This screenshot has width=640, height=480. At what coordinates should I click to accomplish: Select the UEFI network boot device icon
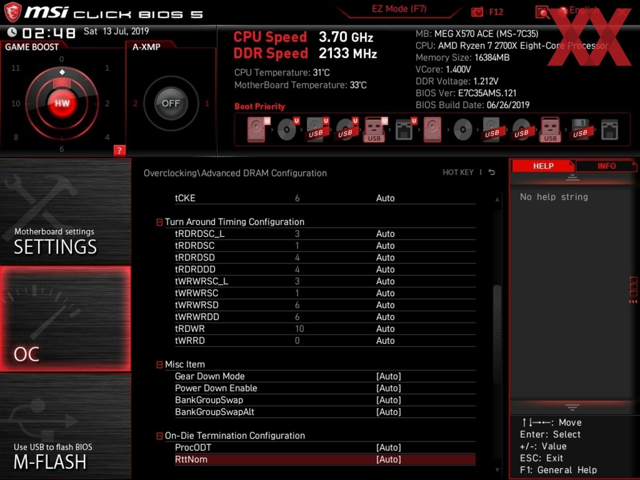pyautogui.click(x=405, y=129)
